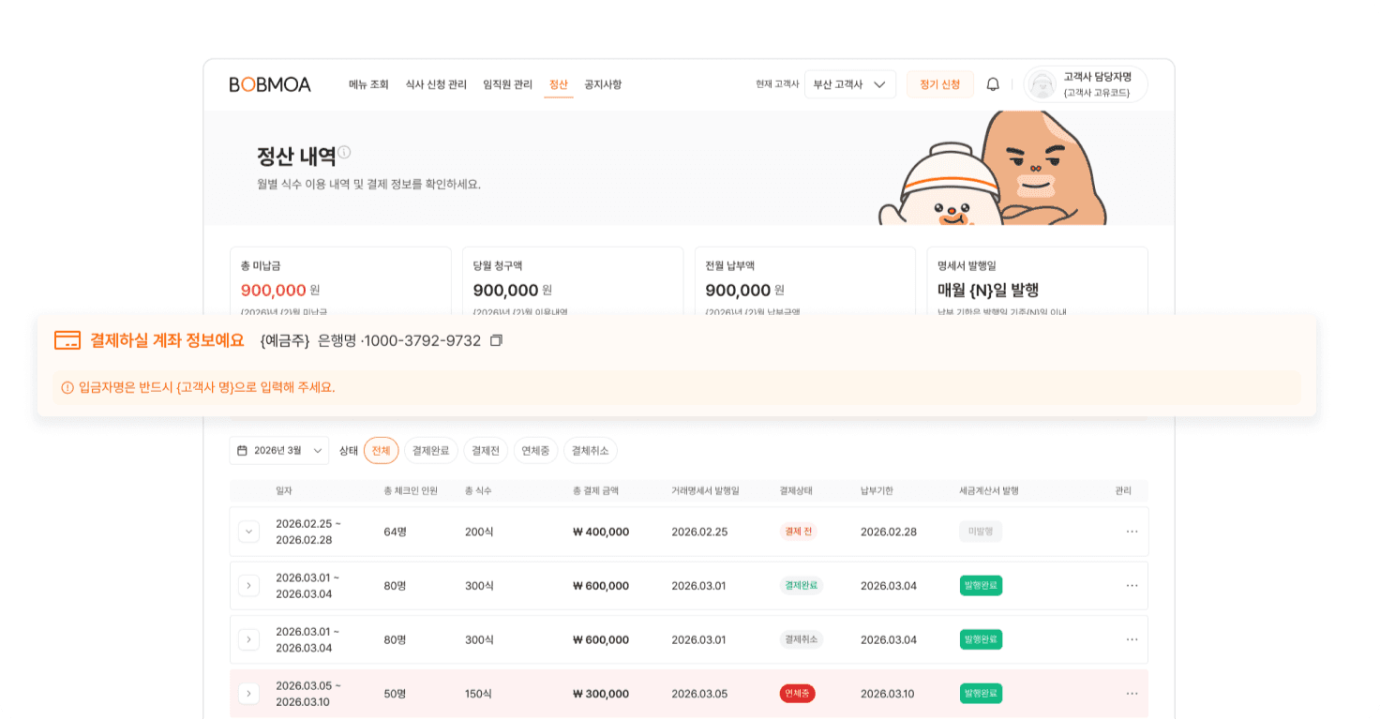Click the red 연체중 status badge in table
The height and width of the screenshot is (720, 1380).
point(798,694)
